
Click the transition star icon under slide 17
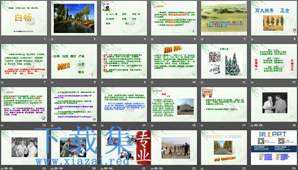(x=202, y=125)
